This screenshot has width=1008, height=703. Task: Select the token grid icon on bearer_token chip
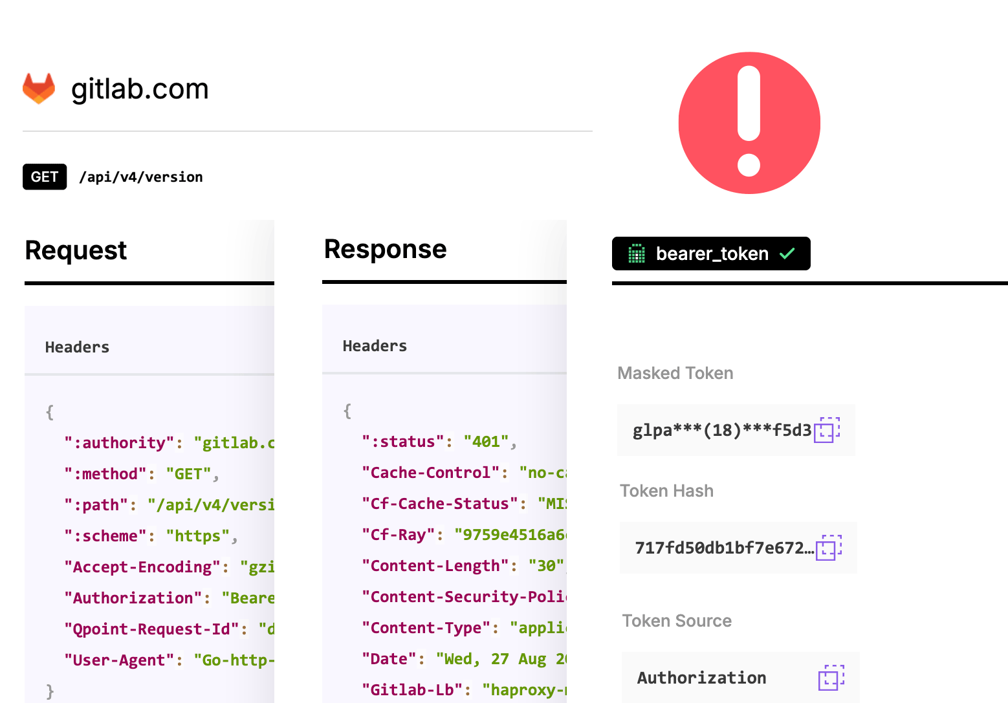(x=636, y=254)
